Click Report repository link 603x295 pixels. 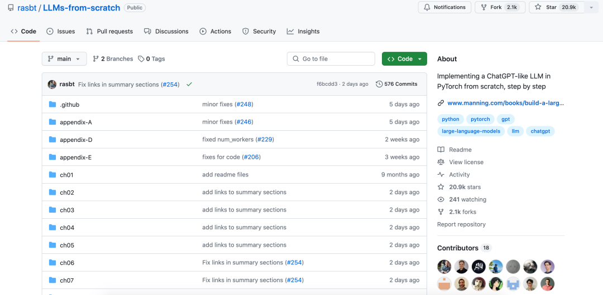point(462,224)
